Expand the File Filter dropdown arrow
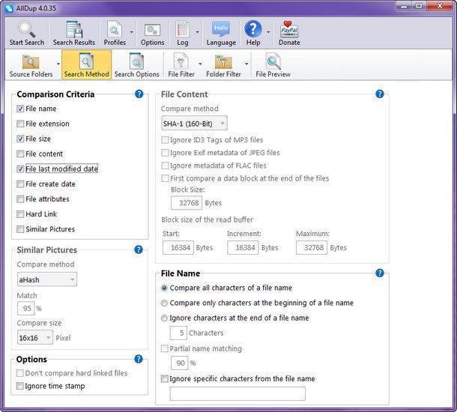457x412 pixels. 200,64
